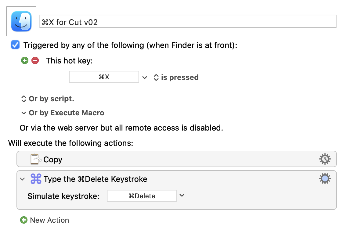Collapse the 'Or by Execute Macro' section
This screenshot has height=230, width=343.
(23, 113)
